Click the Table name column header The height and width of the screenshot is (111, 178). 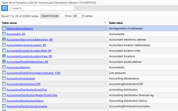tap(9, 23)
